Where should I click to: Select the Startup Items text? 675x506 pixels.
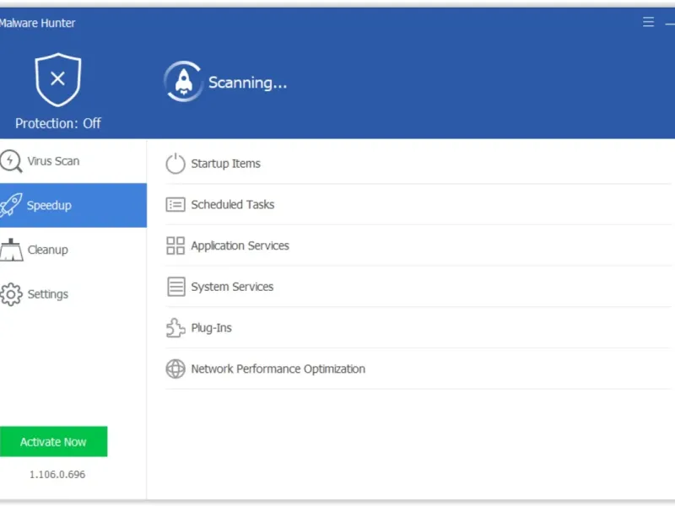coord(225,164)
